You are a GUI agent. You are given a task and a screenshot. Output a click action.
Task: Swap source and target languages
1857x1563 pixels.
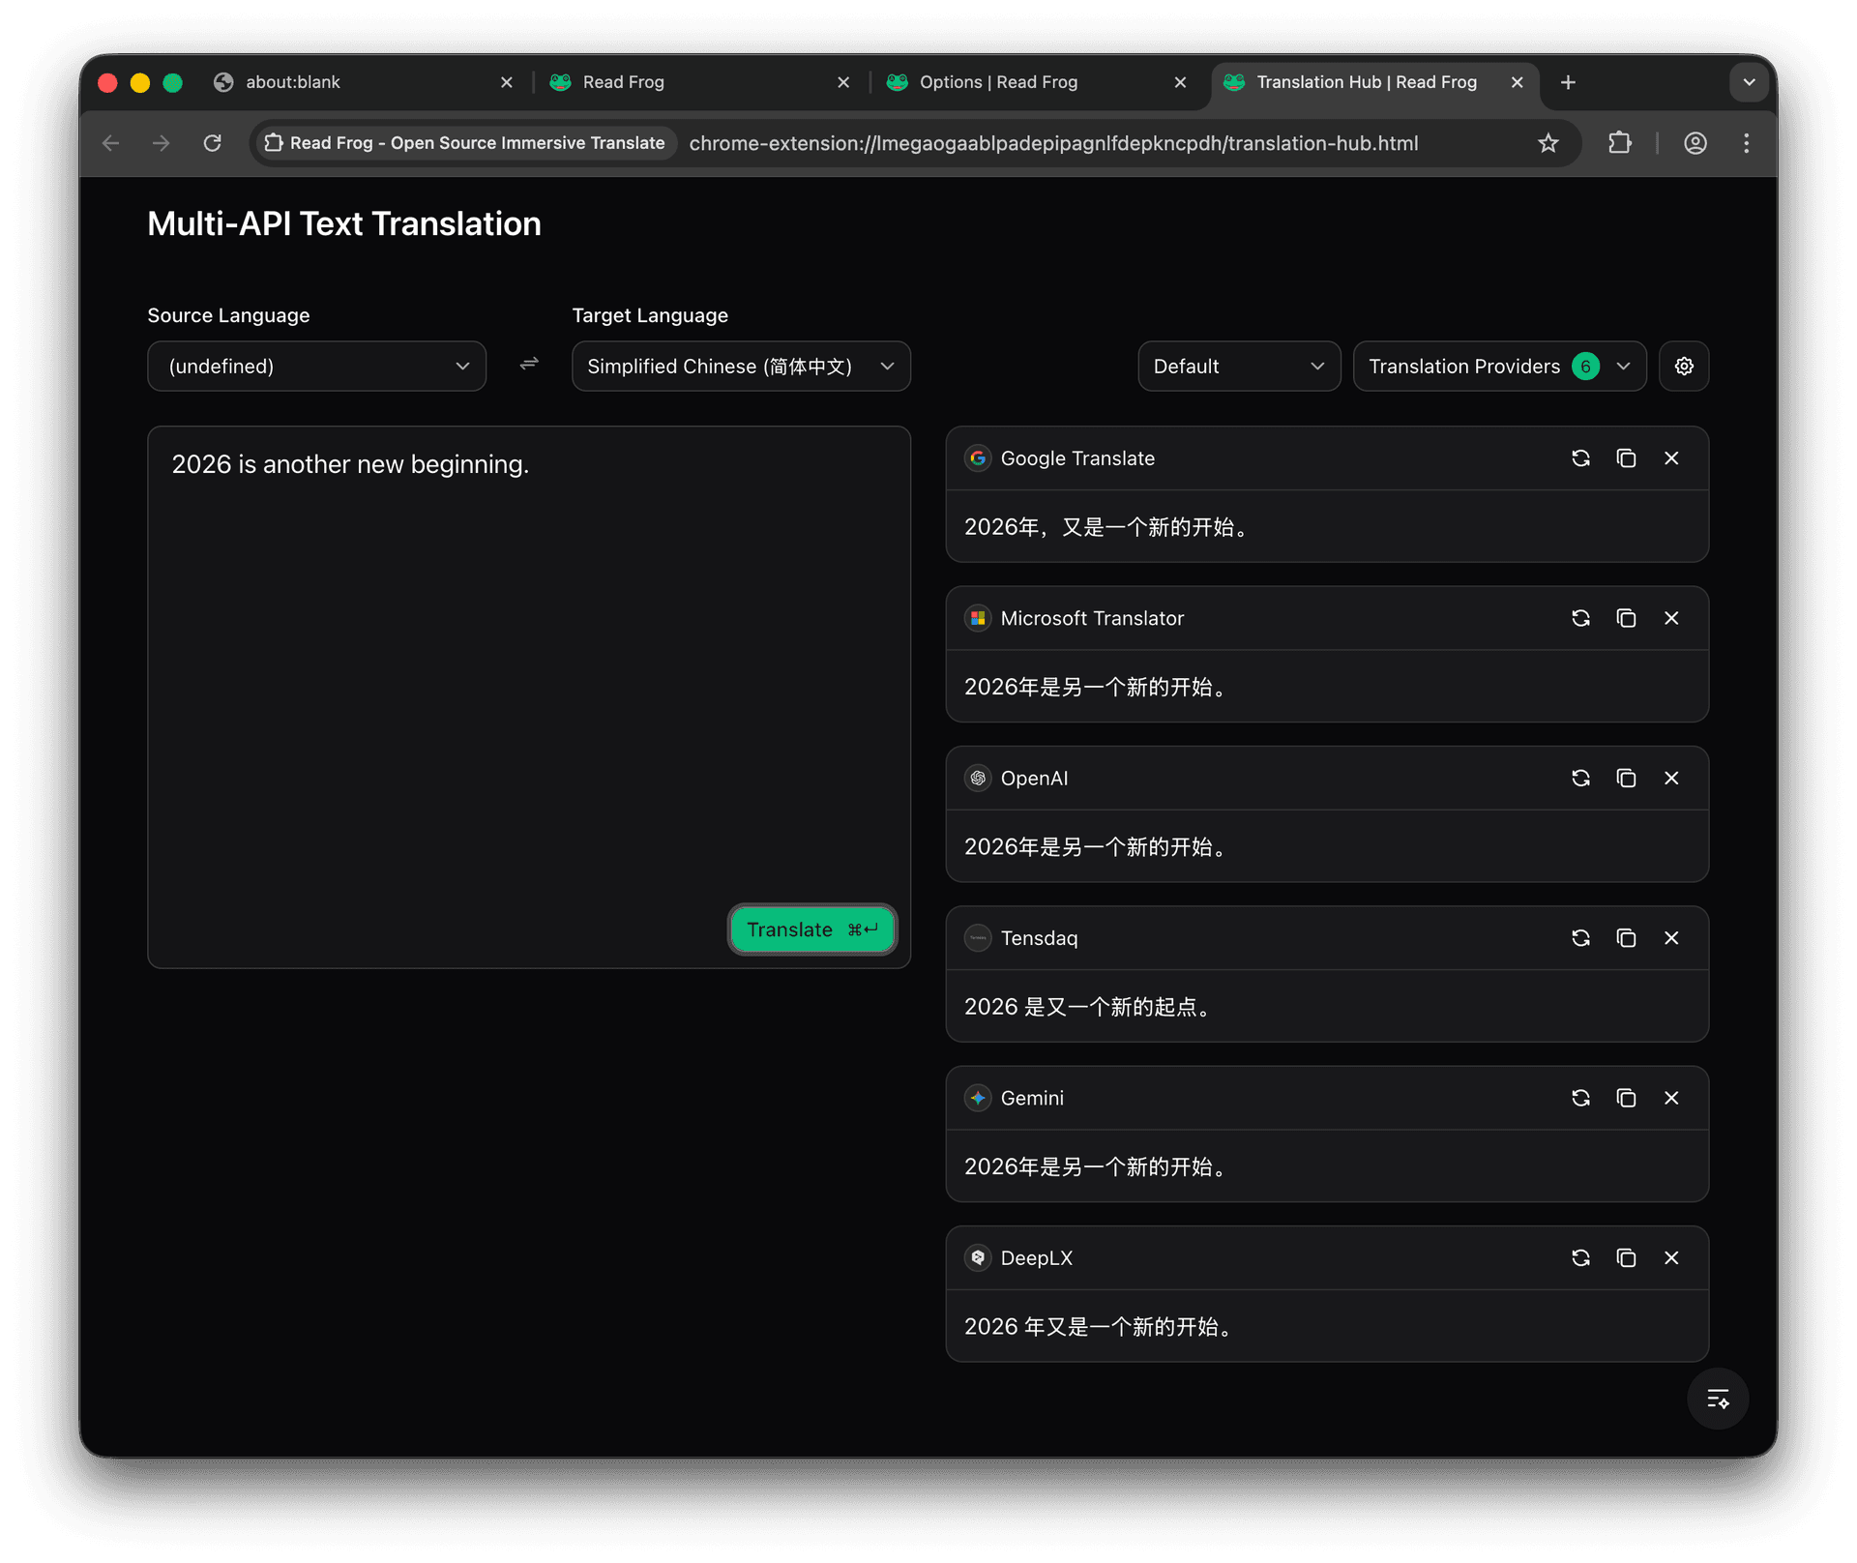pos(528,365)
